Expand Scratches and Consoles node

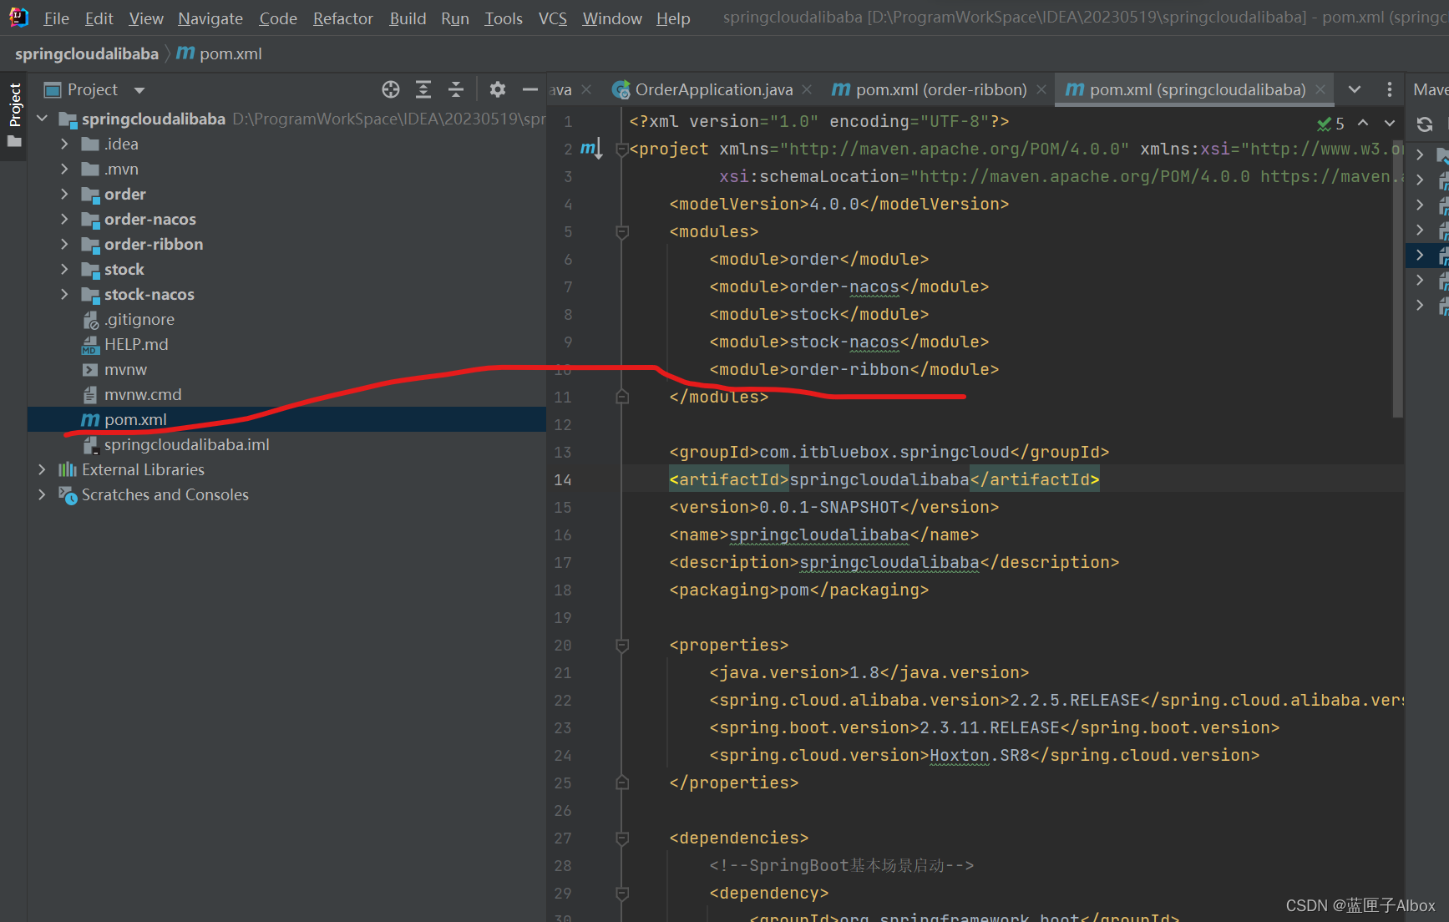[42, 494]
